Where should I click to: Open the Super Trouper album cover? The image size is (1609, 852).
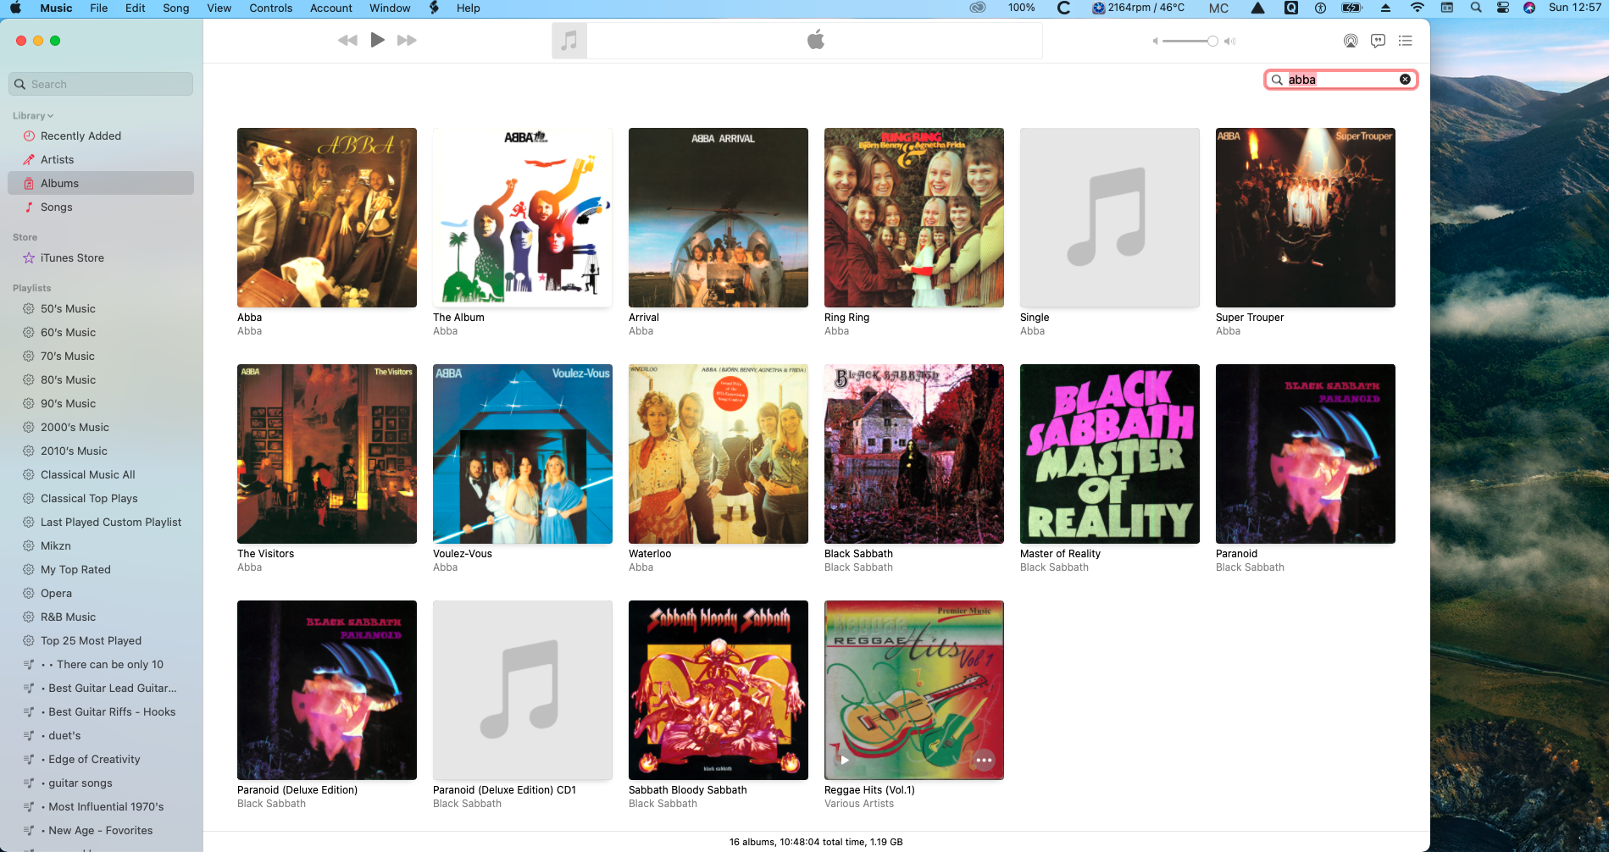[1306, 218]
